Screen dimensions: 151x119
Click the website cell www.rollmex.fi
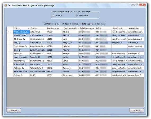(x=136, y=68)
